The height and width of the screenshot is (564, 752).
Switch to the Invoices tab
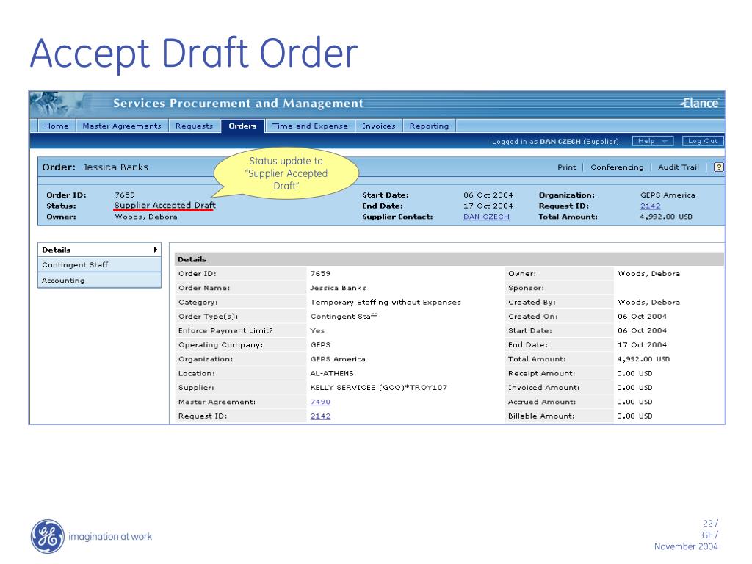click(x=378, y=126)
